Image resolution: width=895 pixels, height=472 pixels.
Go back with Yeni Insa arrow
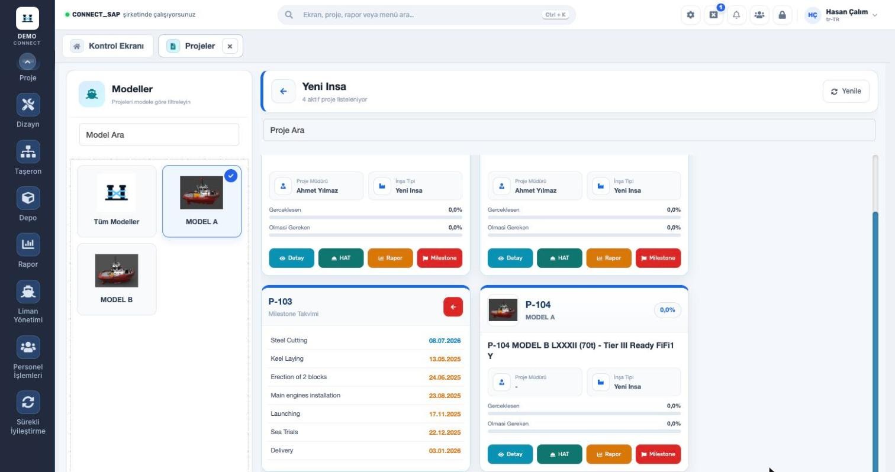(283, 91)
